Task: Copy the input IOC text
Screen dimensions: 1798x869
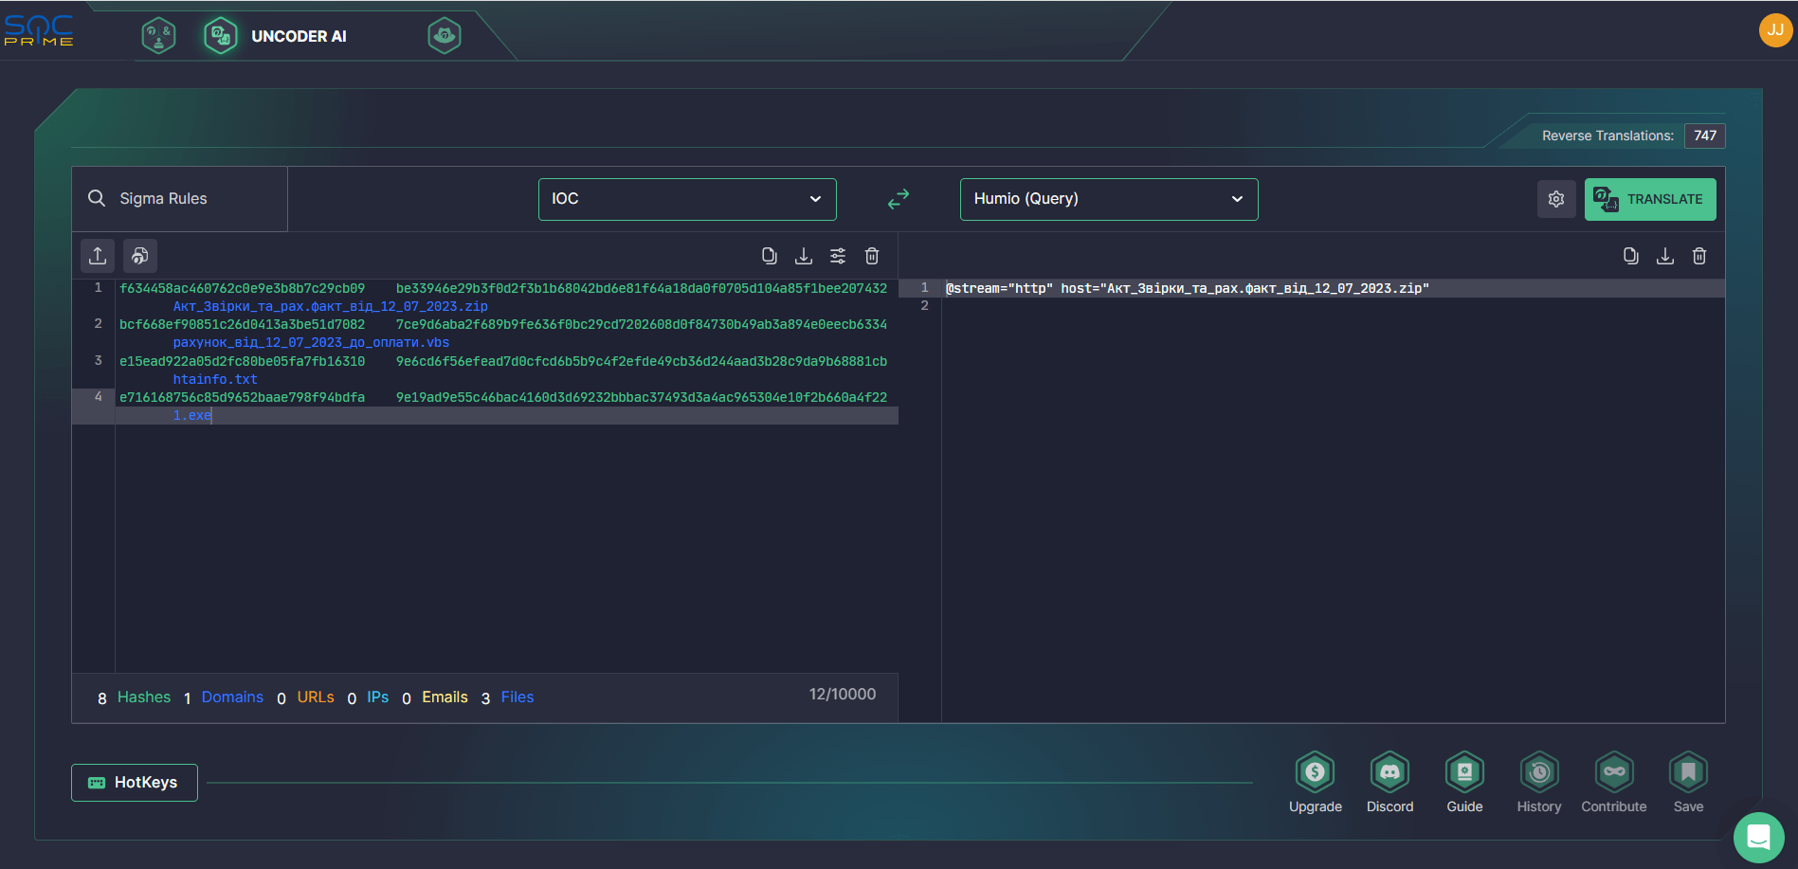Action: point(769,256)
